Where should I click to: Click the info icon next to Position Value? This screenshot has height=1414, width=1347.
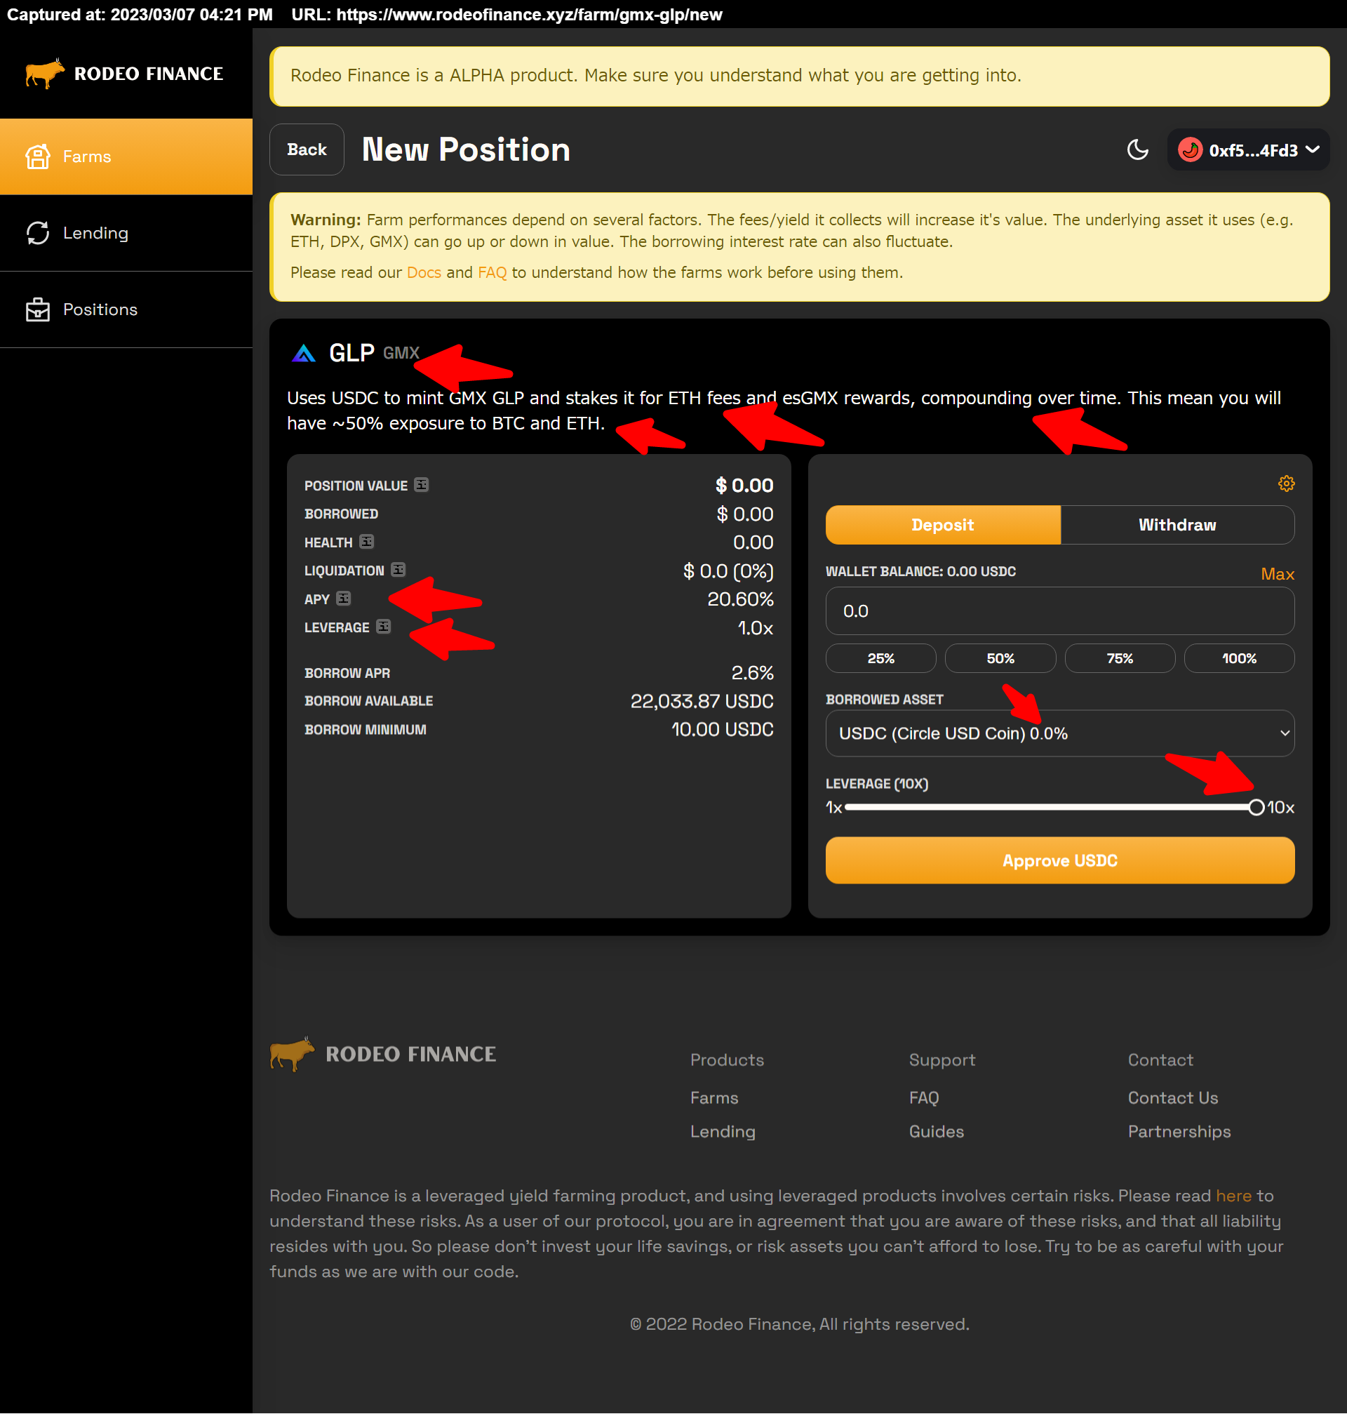[422, 485]
